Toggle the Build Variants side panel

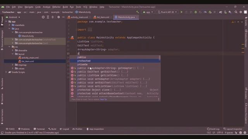(x=2, y=116)
